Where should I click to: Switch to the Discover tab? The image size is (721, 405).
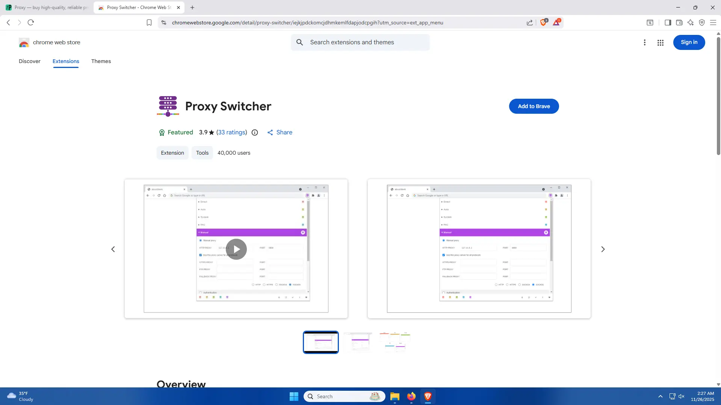click(30, 61)
